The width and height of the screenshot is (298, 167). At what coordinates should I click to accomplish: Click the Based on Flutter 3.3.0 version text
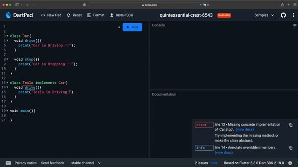pyautogui.click(x=254, y=163)
